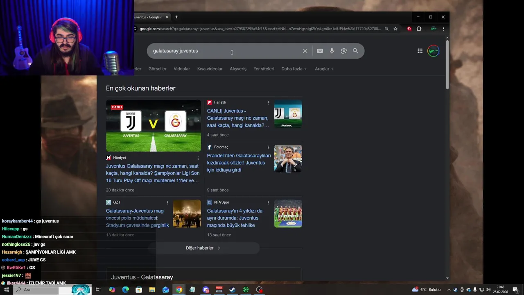The image size is (524, 295).
Task: Open the Juventus v Galatasaray CANLI thumbnail
Action: 154,126
